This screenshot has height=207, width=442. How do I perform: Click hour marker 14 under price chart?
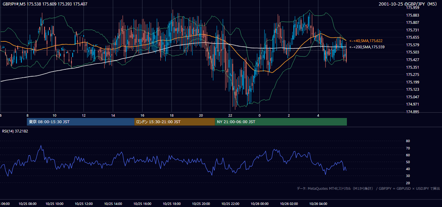pos(113,115)
